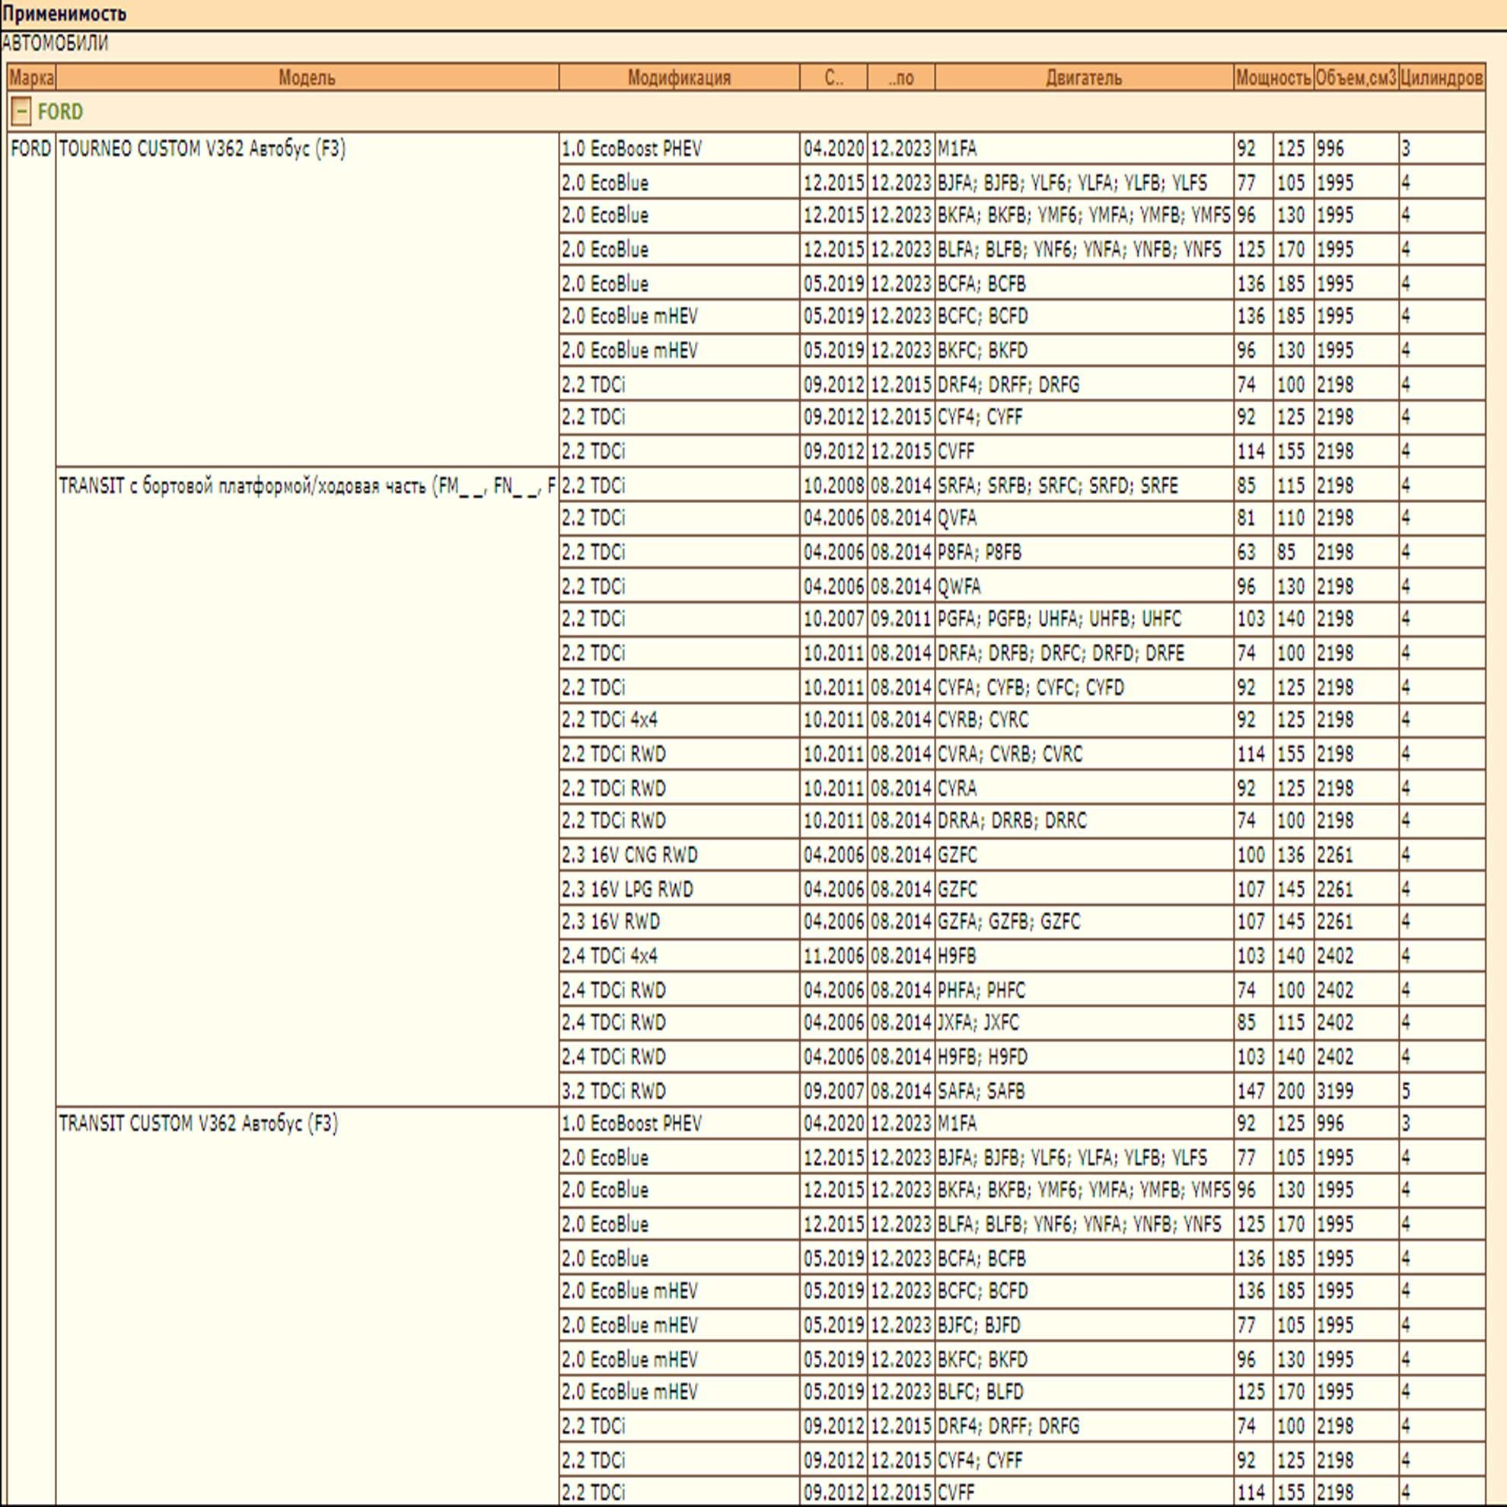Click the Модификация column header
1507x1507 pixels.
(x=680, y=77)
